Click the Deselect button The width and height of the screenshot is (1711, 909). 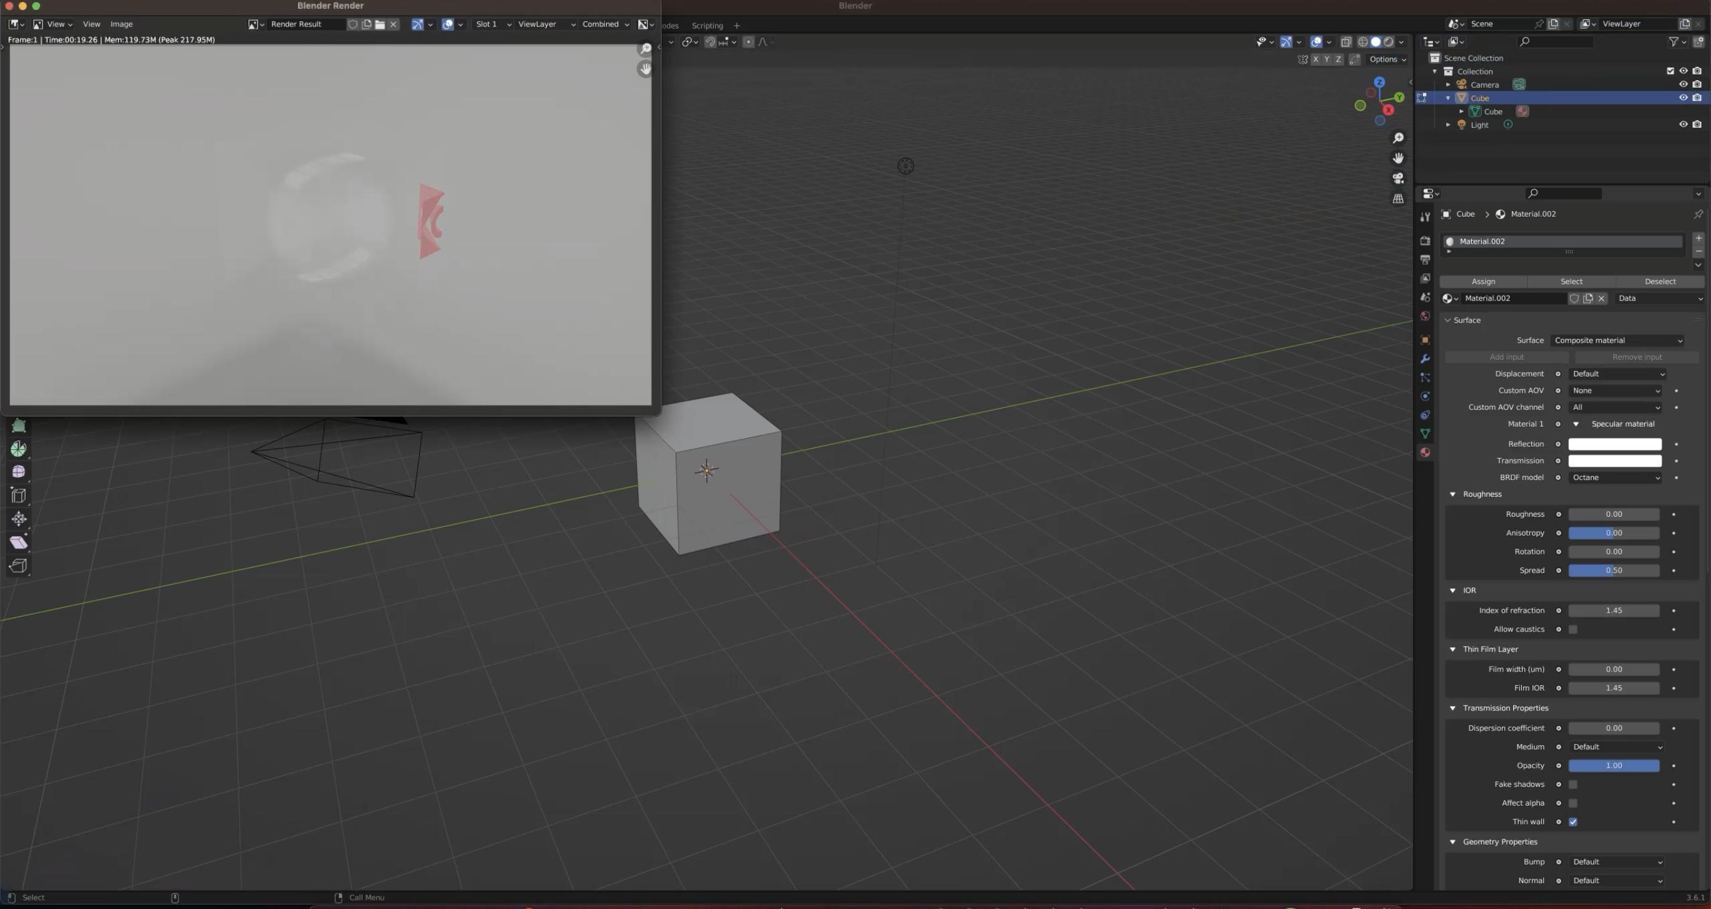(1659, 282)
